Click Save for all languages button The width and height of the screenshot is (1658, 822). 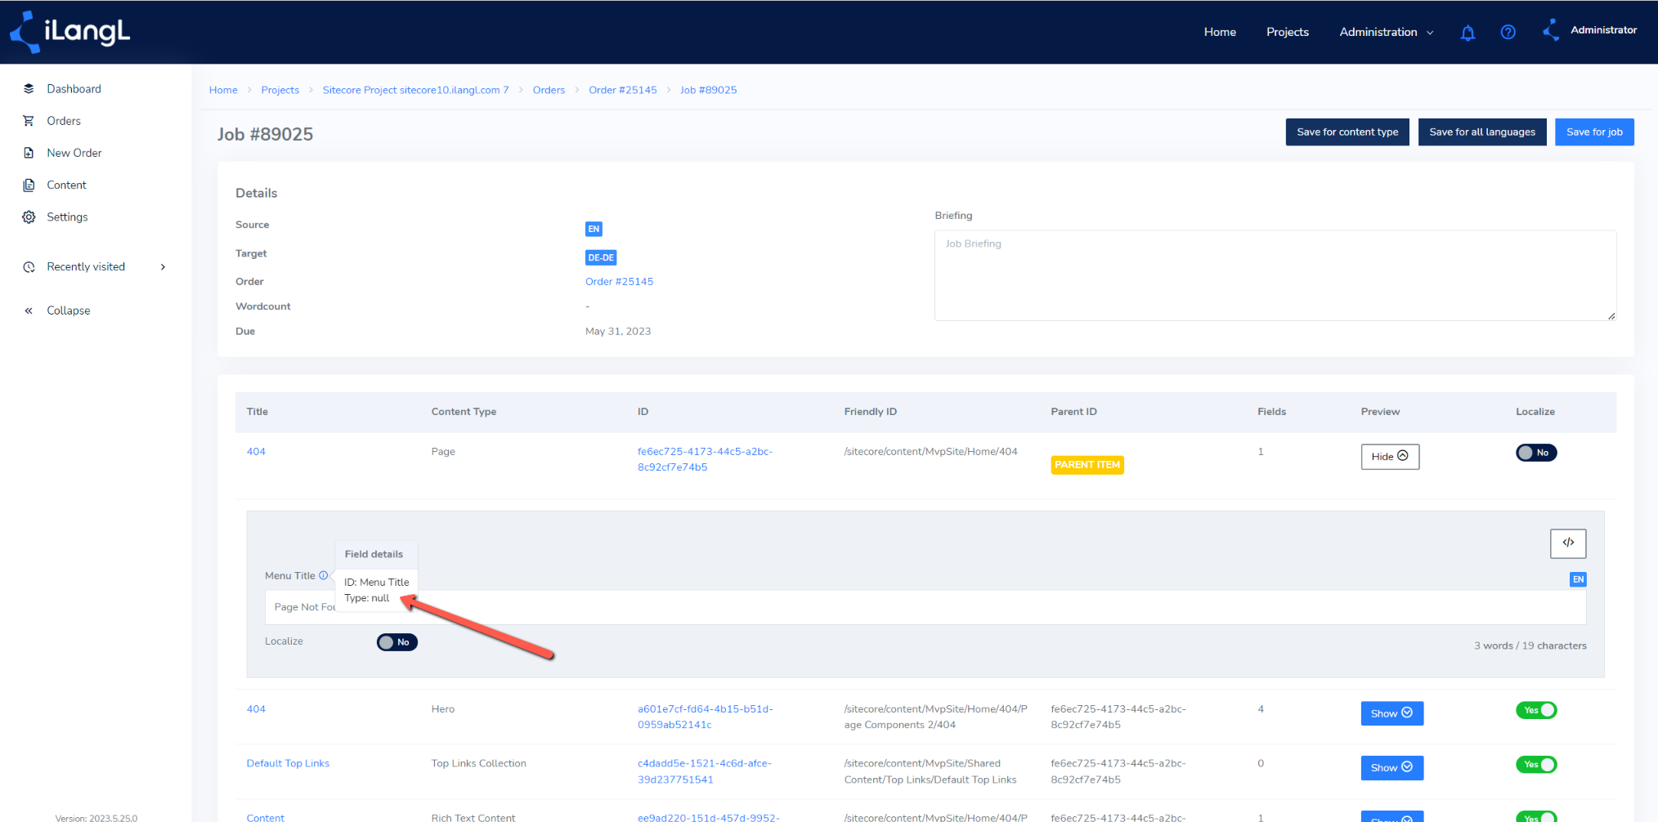[1481, 132]
